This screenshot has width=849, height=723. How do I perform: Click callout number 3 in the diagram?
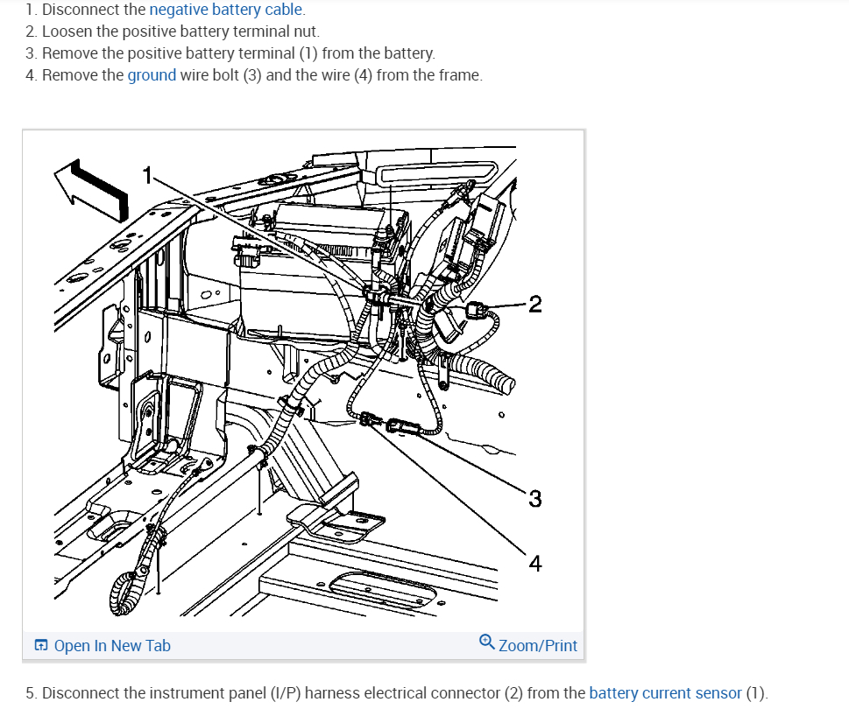[535, 499]
